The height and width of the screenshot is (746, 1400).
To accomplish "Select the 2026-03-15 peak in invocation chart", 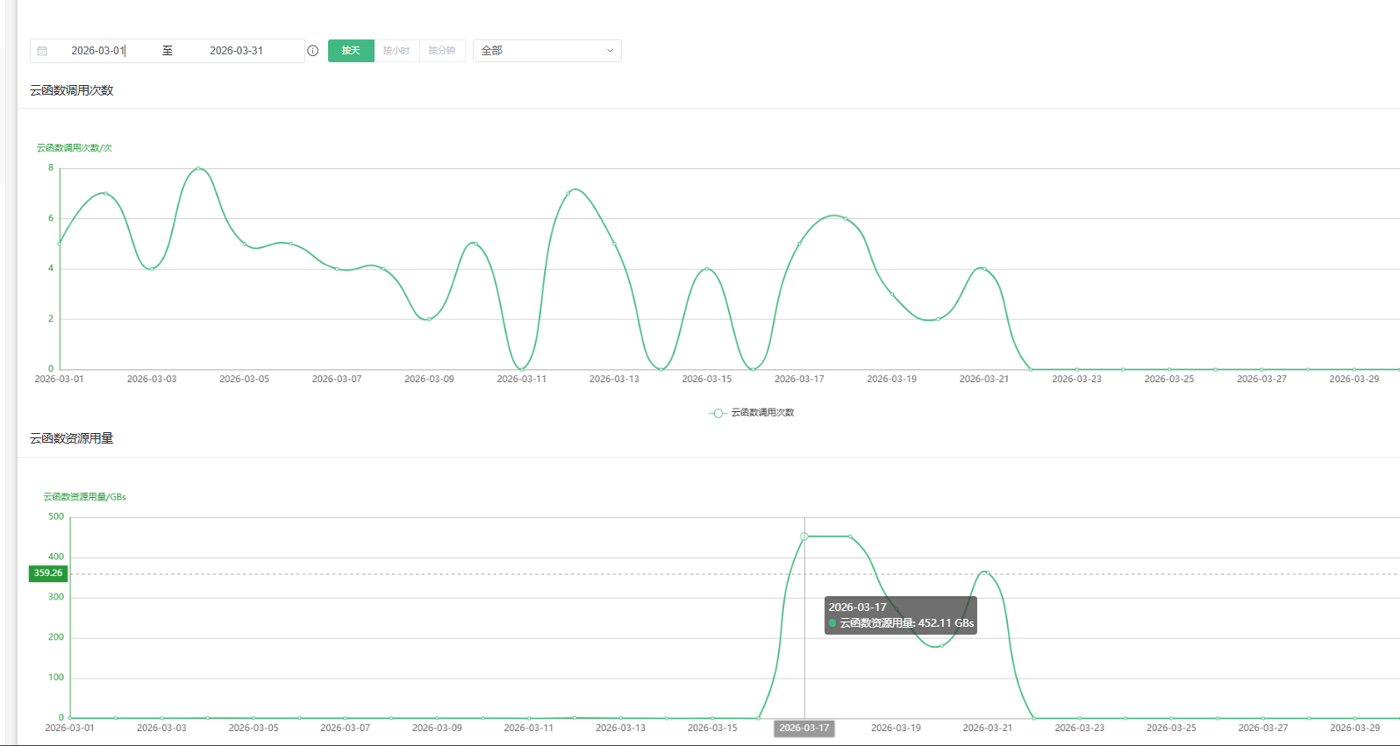I will [x=707, y=269].
